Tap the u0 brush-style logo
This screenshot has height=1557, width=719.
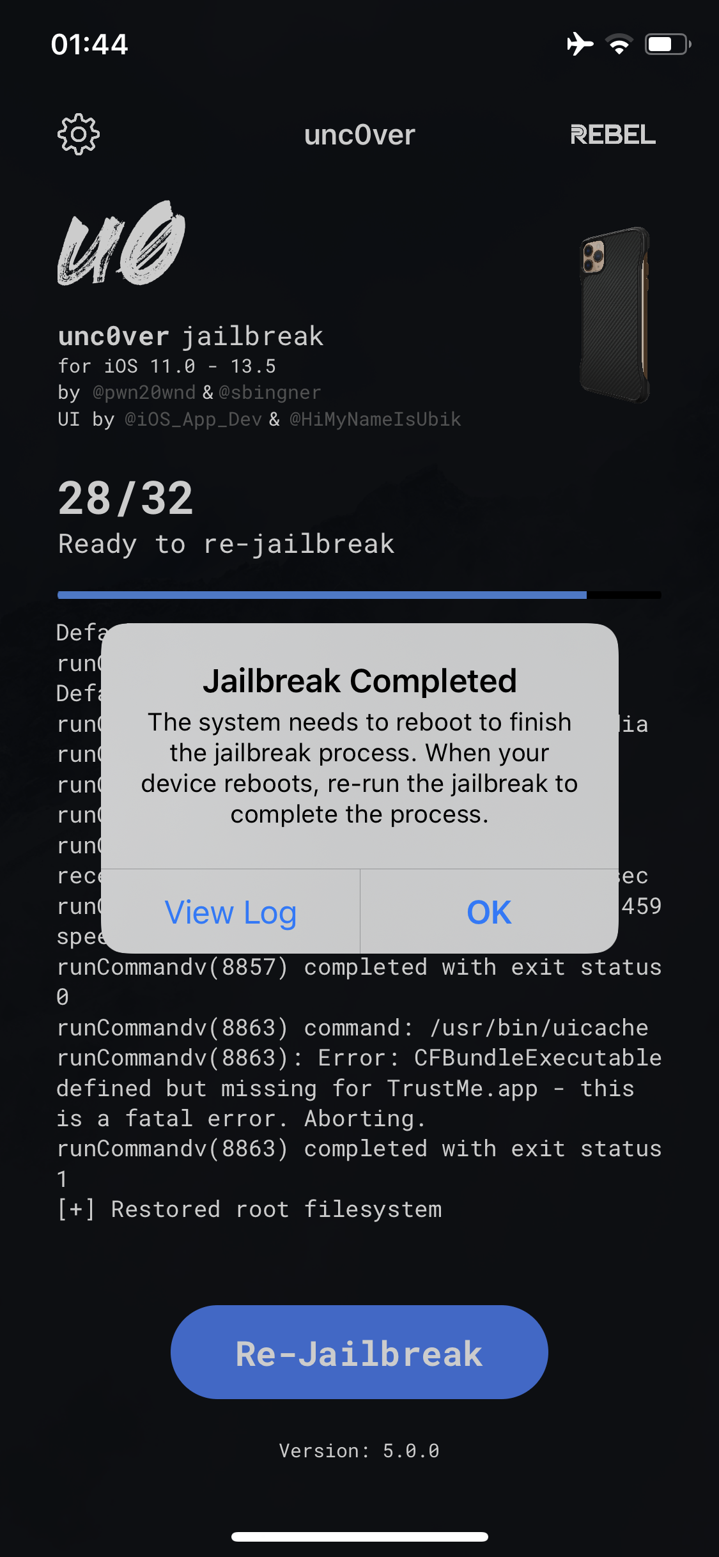[x=121, y=243]
